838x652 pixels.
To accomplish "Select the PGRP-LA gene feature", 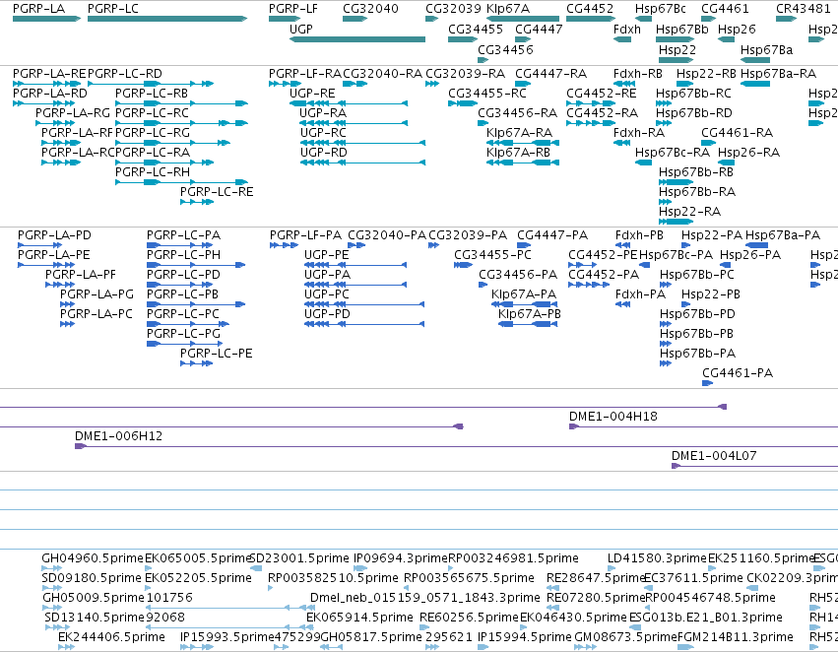I will 46,19.
